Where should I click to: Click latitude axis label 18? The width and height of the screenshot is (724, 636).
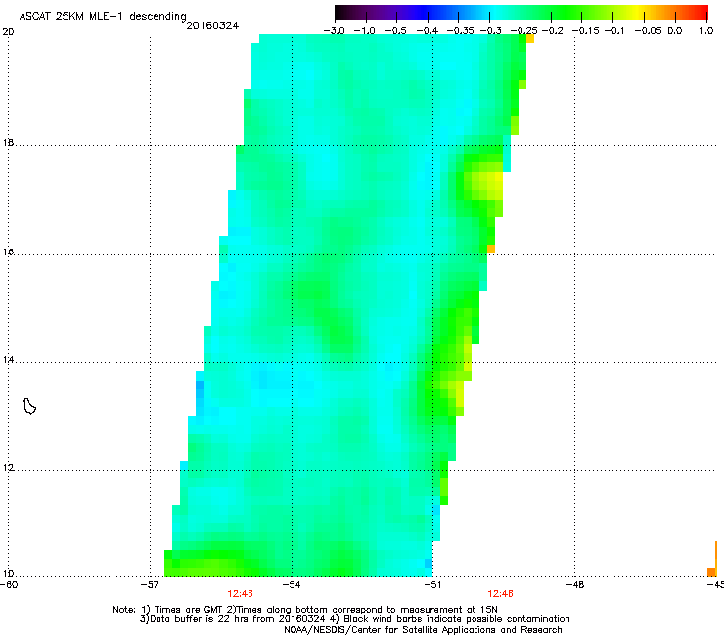tap(8, 143)
